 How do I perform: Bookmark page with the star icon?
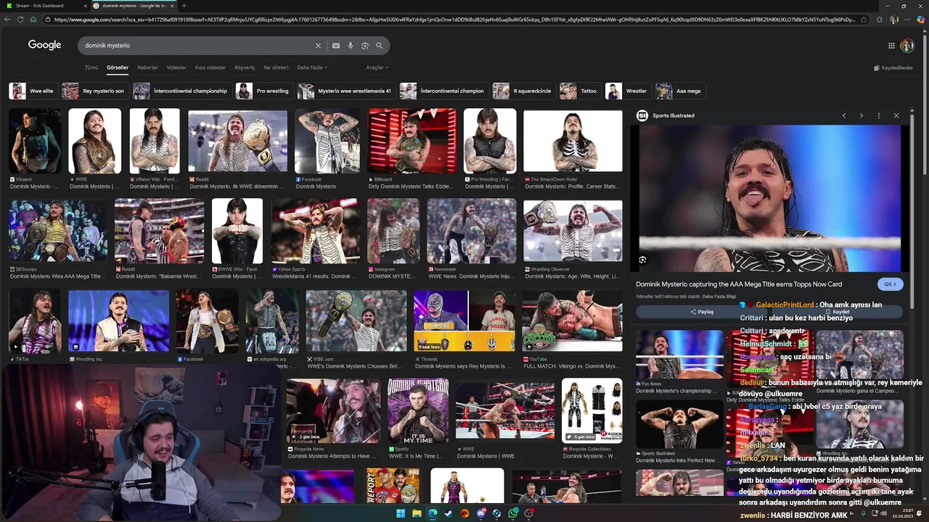(x=864, y=20)
